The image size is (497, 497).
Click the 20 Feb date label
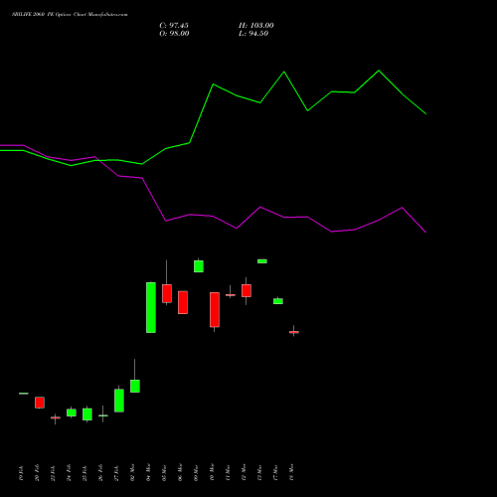click(37, 473)
